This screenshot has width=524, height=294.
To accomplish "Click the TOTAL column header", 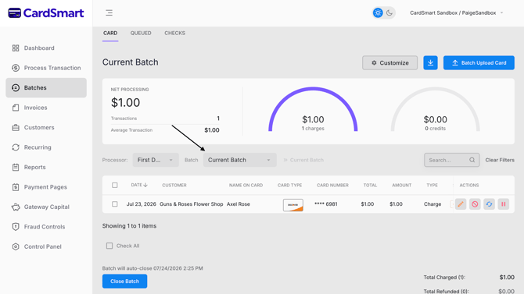I will [370, 185].
